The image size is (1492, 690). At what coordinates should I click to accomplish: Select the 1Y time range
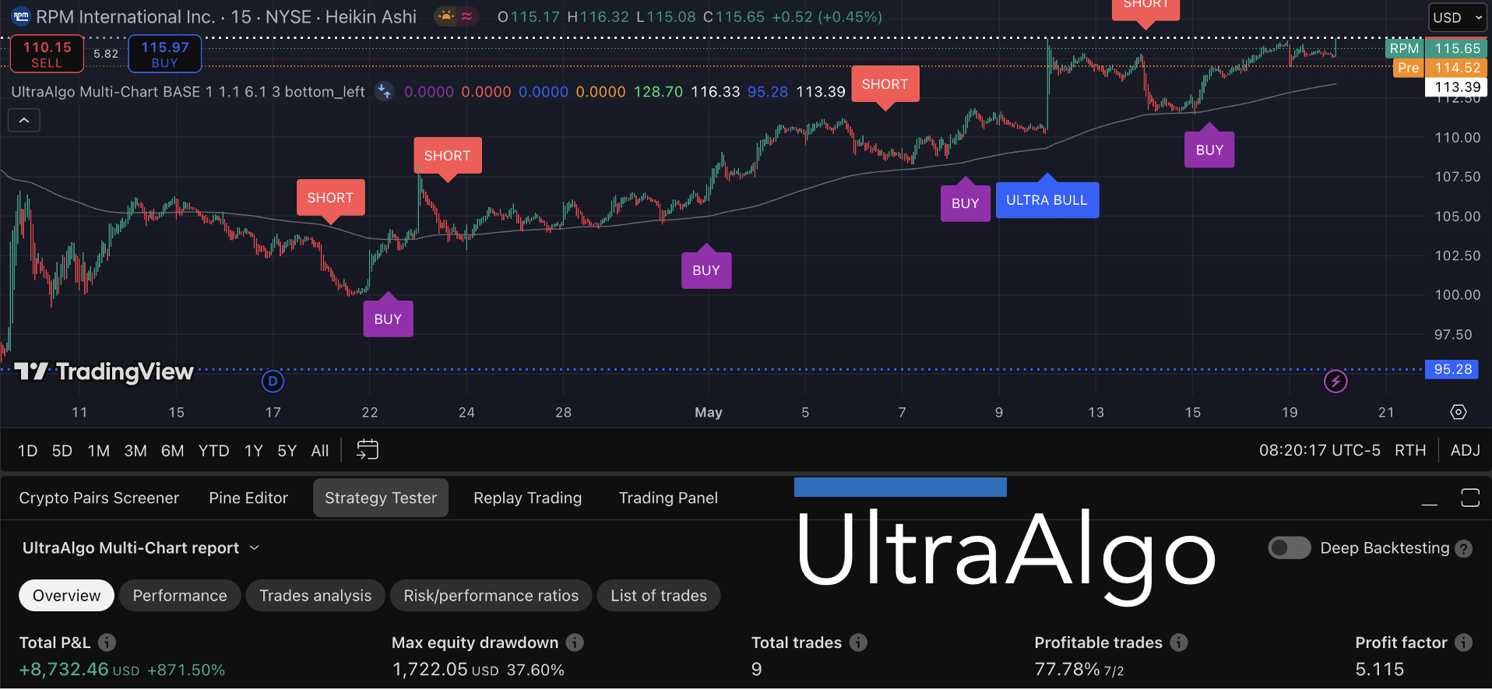(x=253, y=451)
